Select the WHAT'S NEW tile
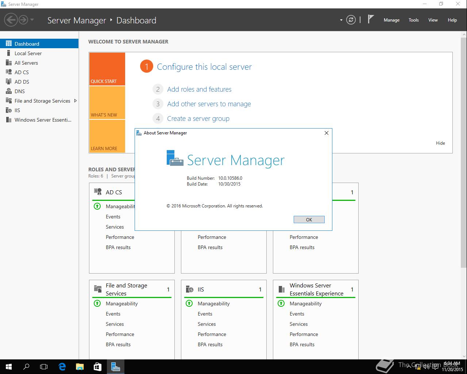 point(107,103)
